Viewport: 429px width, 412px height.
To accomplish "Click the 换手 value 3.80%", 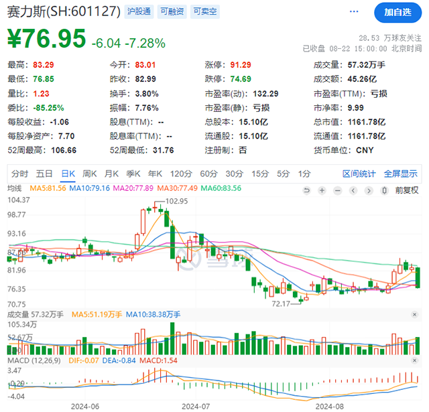I will click(147, 94).
